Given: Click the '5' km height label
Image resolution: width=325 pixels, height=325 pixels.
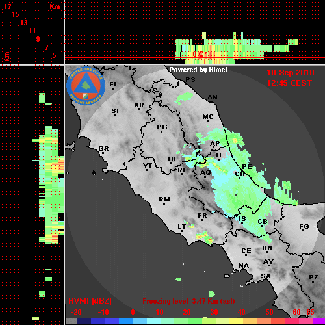Looking at the screenshot, I should 54,55.
